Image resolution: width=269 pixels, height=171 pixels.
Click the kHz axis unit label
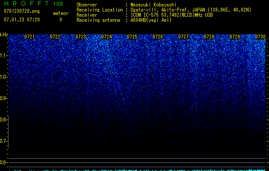coord(4,35)
